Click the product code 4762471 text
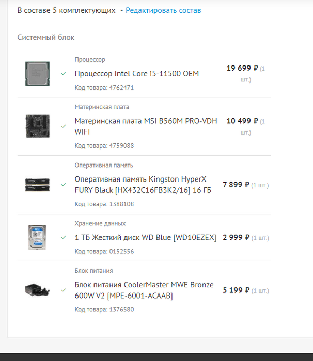The image size is (313, 361). point(104,88)
